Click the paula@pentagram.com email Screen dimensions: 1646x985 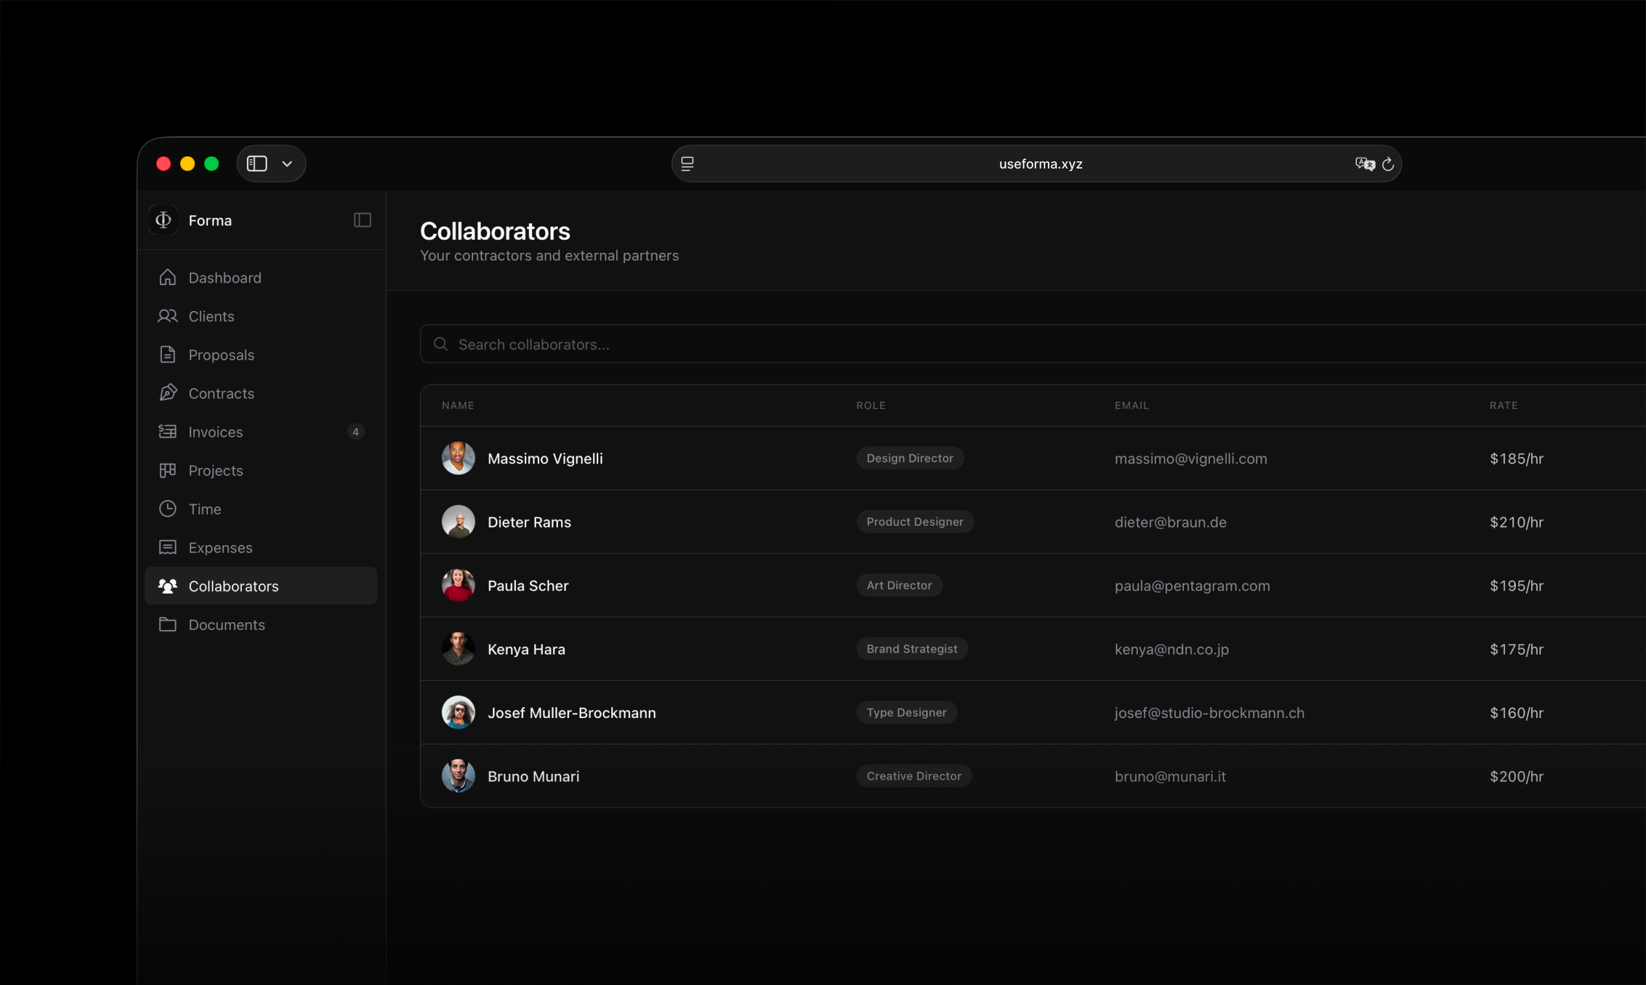[x=1192, y=586]
